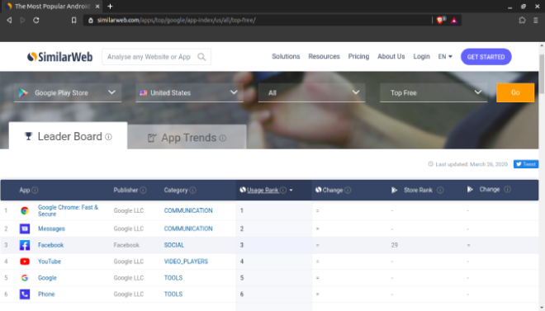Click Login link
545x311 pixels.
pyautogui.click(x=421, y=57)
